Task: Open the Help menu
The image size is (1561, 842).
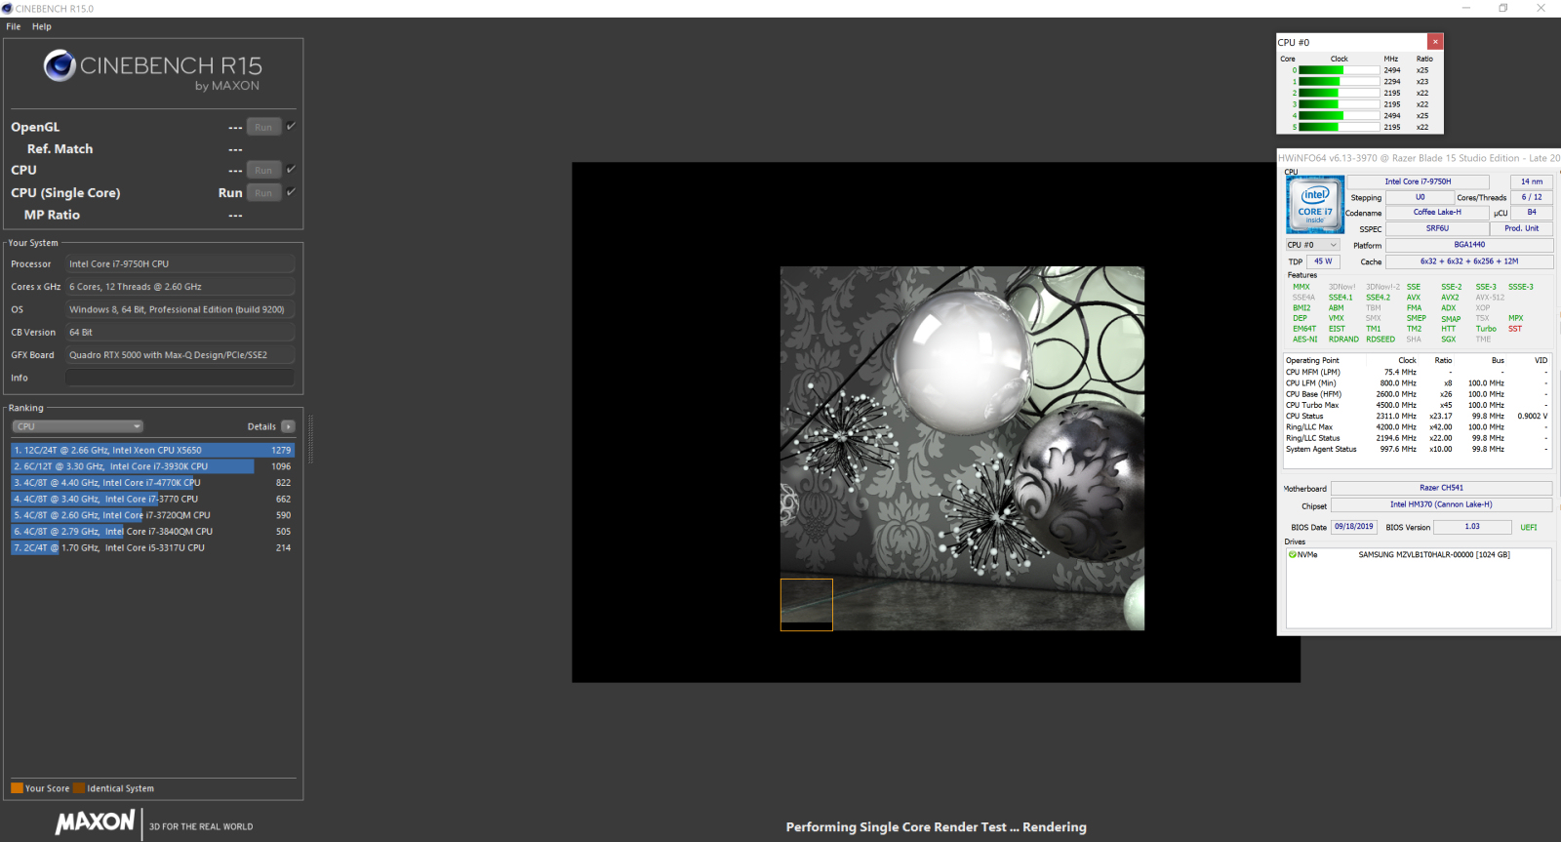Action: (x=41, y=26)
